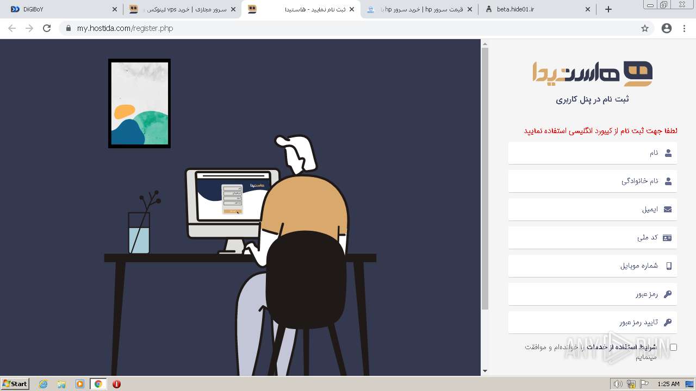The width and height of the screenshot is (696, 391).
Task: Check the terms of service checkbox
Action: coord(673,347)
